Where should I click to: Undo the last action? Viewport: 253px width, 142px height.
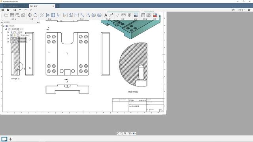(20, 10)
